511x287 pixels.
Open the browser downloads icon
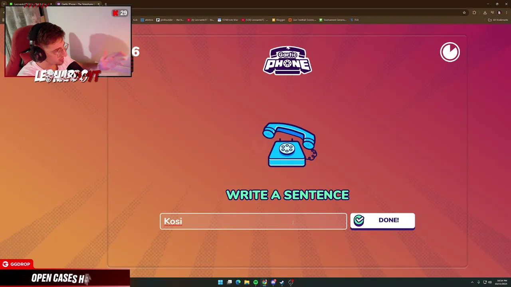[485, 12]
